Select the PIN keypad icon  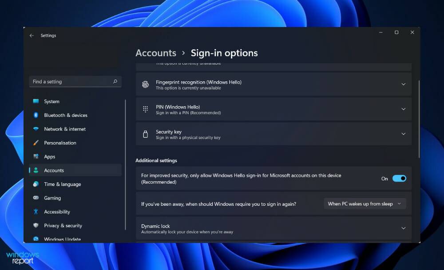[x=145, y=109]
